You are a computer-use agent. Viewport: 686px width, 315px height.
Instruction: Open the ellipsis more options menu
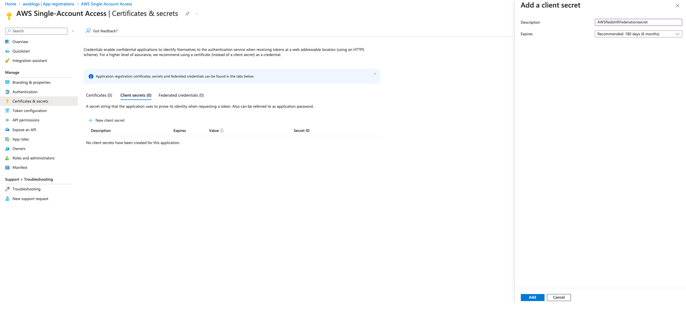(197, 14)
